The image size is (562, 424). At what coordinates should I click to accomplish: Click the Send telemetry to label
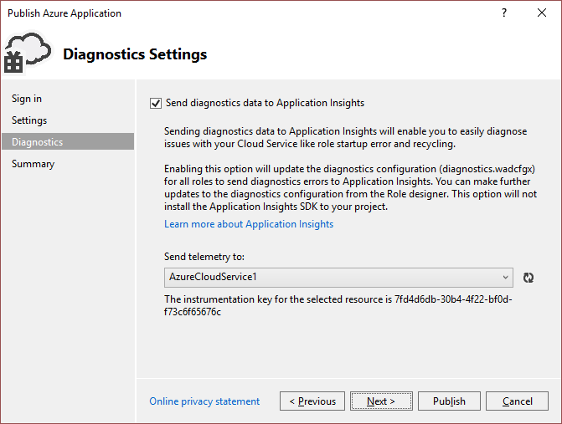click(x=204, y=257)
